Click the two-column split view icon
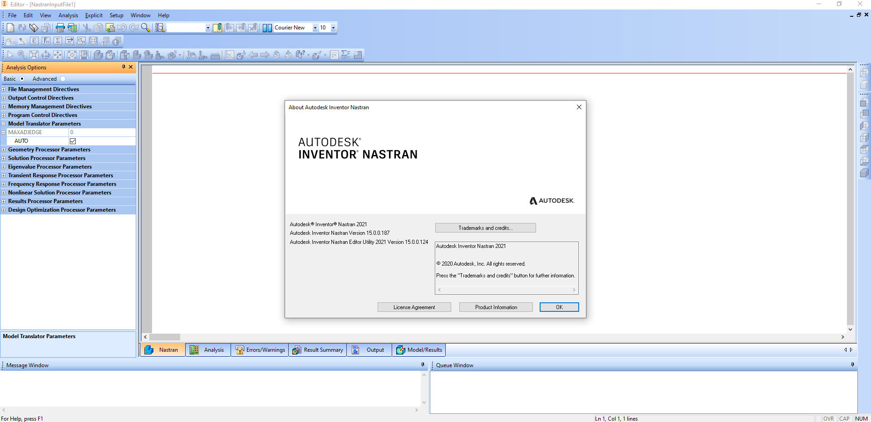This screenshot has height=422, width=871. [x=267, y=28]
